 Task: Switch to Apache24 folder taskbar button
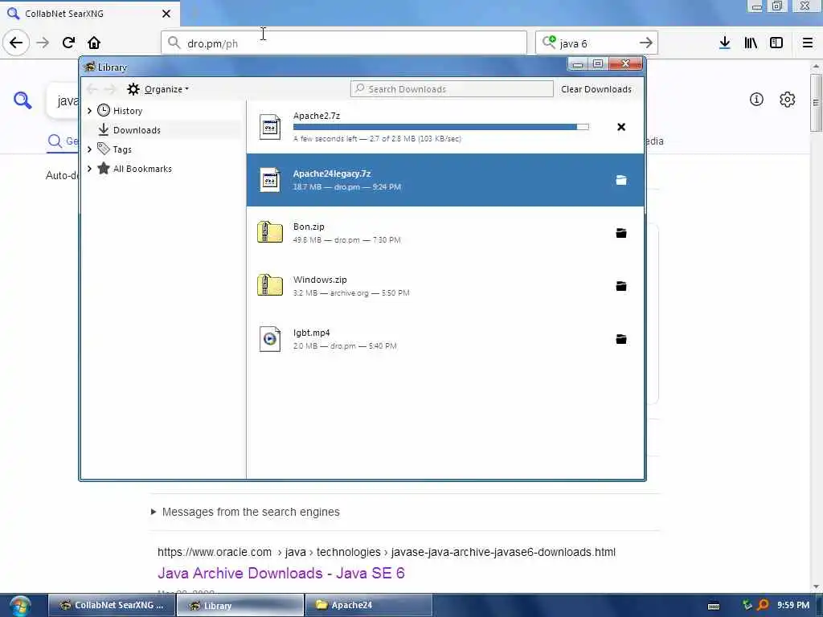368,606
